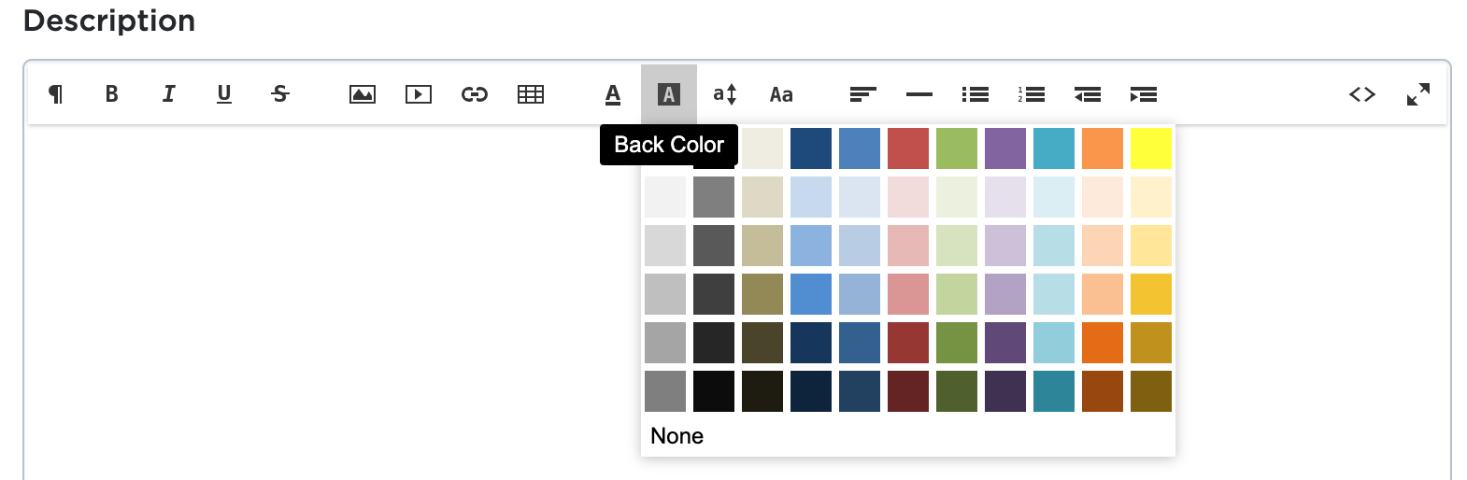The width and height of the screenshot is (1467, 480).
Task: Apply strikethrough to text
Action: (x=280, y=94)
